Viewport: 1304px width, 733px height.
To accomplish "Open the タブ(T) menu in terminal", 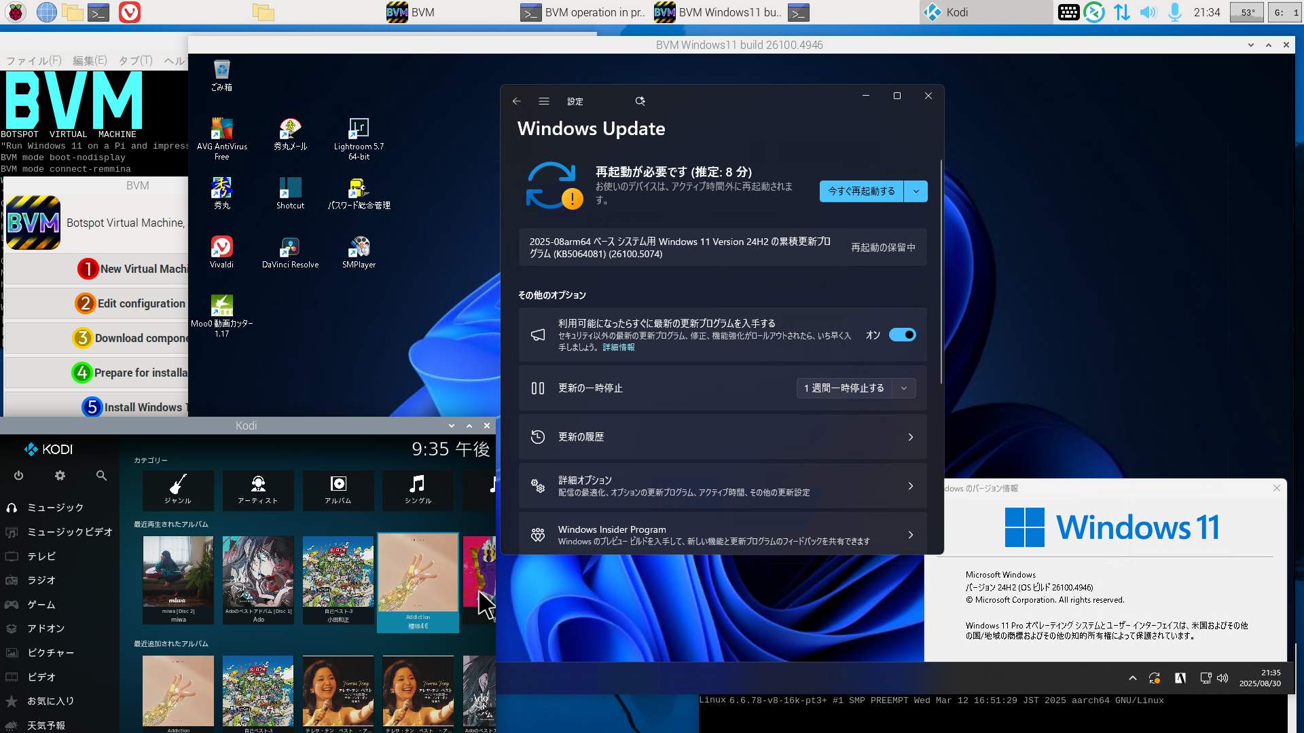I will 135,60.
